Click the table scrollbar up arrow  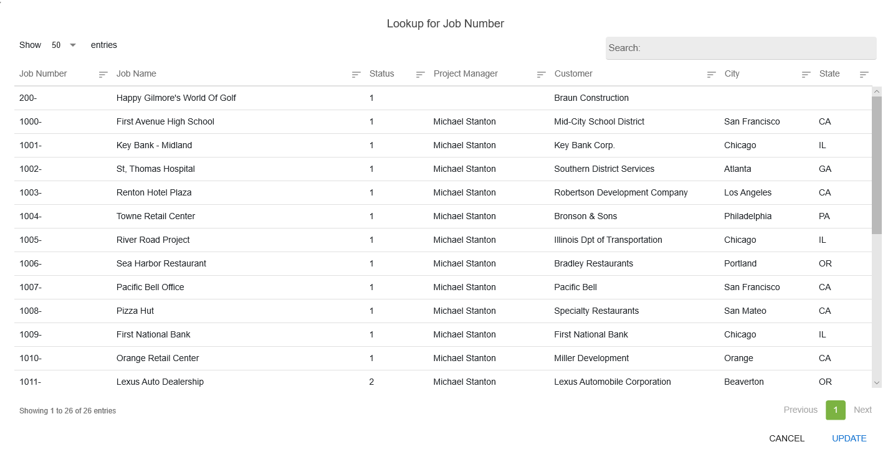click(877, 92)
